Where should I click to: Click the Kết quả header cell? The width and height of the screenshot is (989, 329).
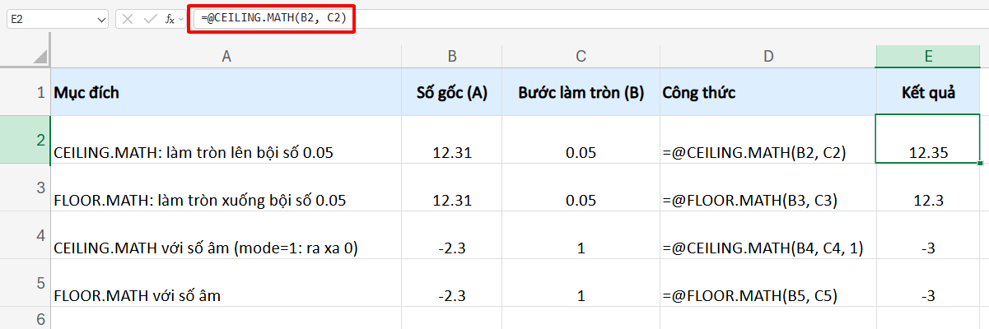(x=928, y=92)
